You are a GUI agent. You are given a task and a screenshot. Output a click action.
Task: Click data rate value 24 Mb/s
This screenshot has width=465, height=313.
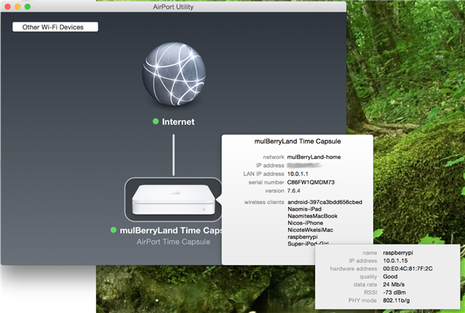coord(394,284)
